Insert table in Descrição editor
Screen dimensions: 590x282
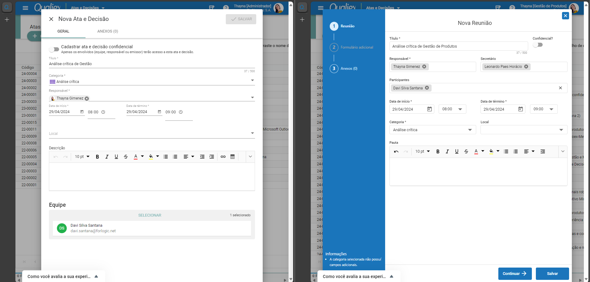click(x=233, y=157)
